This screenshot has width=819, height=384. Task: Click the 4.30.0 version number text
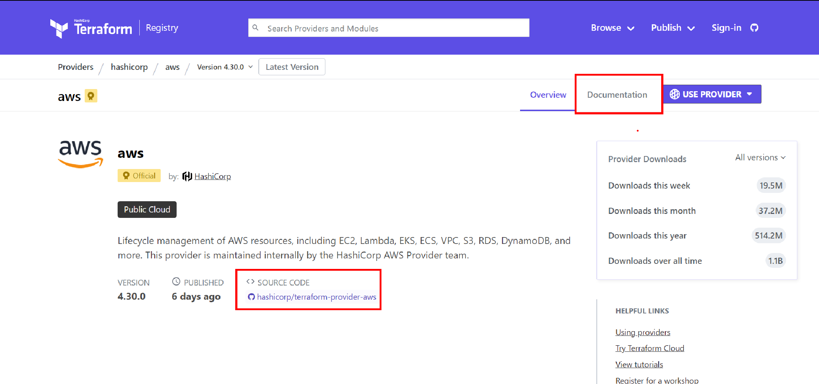(131, 296)
